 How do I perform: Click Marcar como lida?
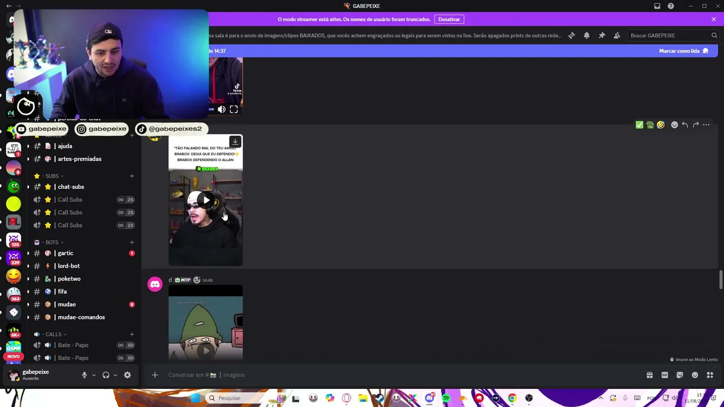point(683,51)
